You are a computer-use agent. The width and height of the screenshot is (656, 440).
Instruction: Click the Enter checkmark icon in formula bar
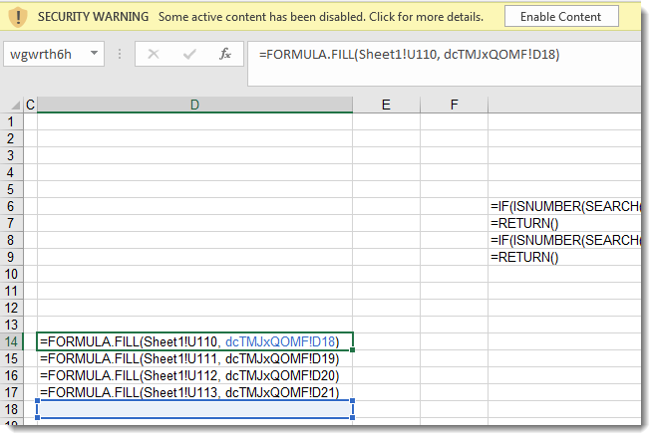[x=189, y=54]
